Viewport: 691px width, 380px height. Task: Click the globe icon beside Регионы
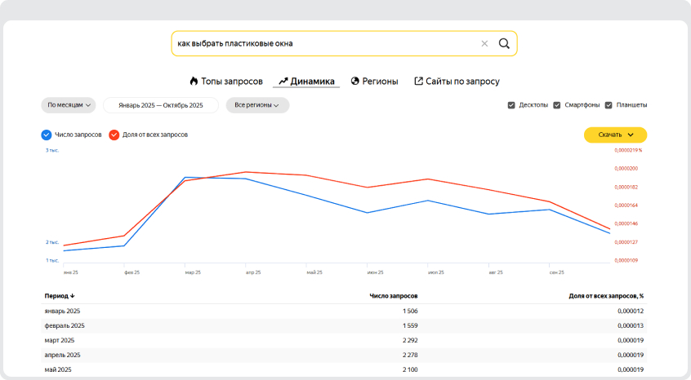point(355,82)
